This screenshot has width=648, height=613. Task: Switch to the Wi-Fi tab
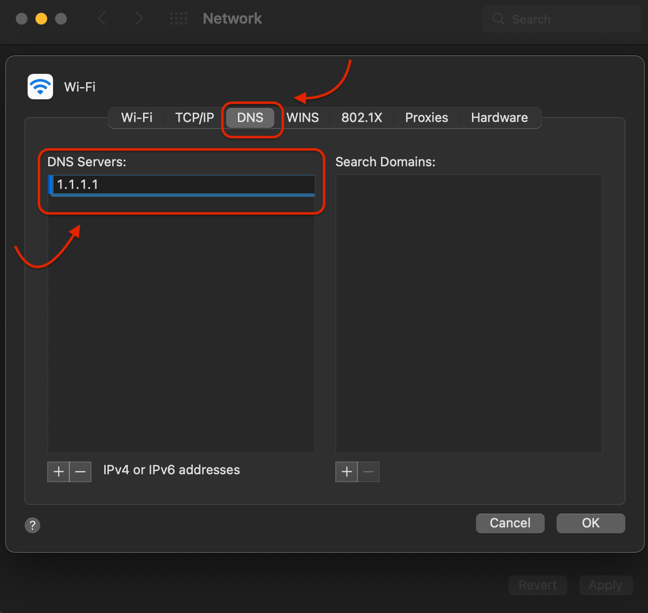tap(137, 118)
